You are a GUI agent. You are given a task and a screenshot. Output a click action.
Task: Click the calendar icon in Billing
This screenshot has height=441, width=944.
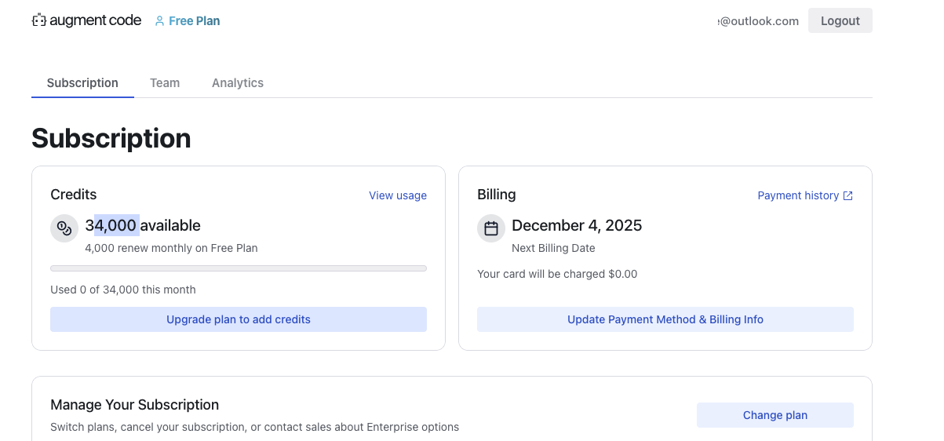pos(491,228)
